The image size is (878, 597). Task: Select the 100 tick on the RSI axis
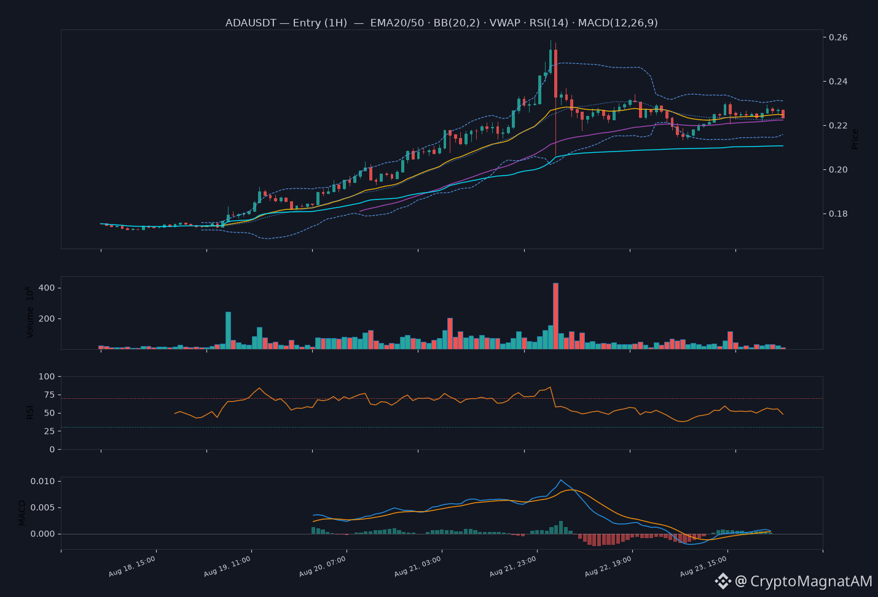[47, 376]
